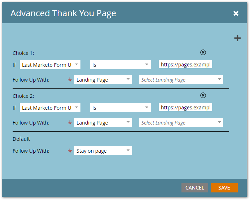Remove Choice 1 with its X icon
Image resolution: width=250 pixels, height=200 pixels.
tap(203, 52)
